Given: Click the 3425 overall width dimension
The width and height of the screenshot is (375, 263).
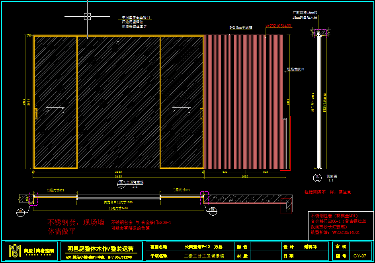Looking at the screenshot, I should pyautogui.click(x=118, y=176).
